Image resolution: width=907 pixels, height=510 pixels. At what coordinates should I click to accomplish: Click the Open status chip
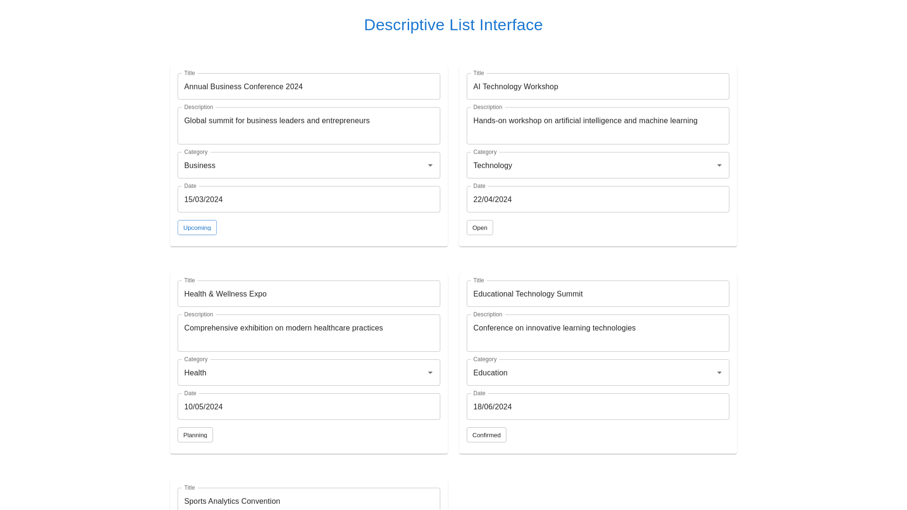479,228
